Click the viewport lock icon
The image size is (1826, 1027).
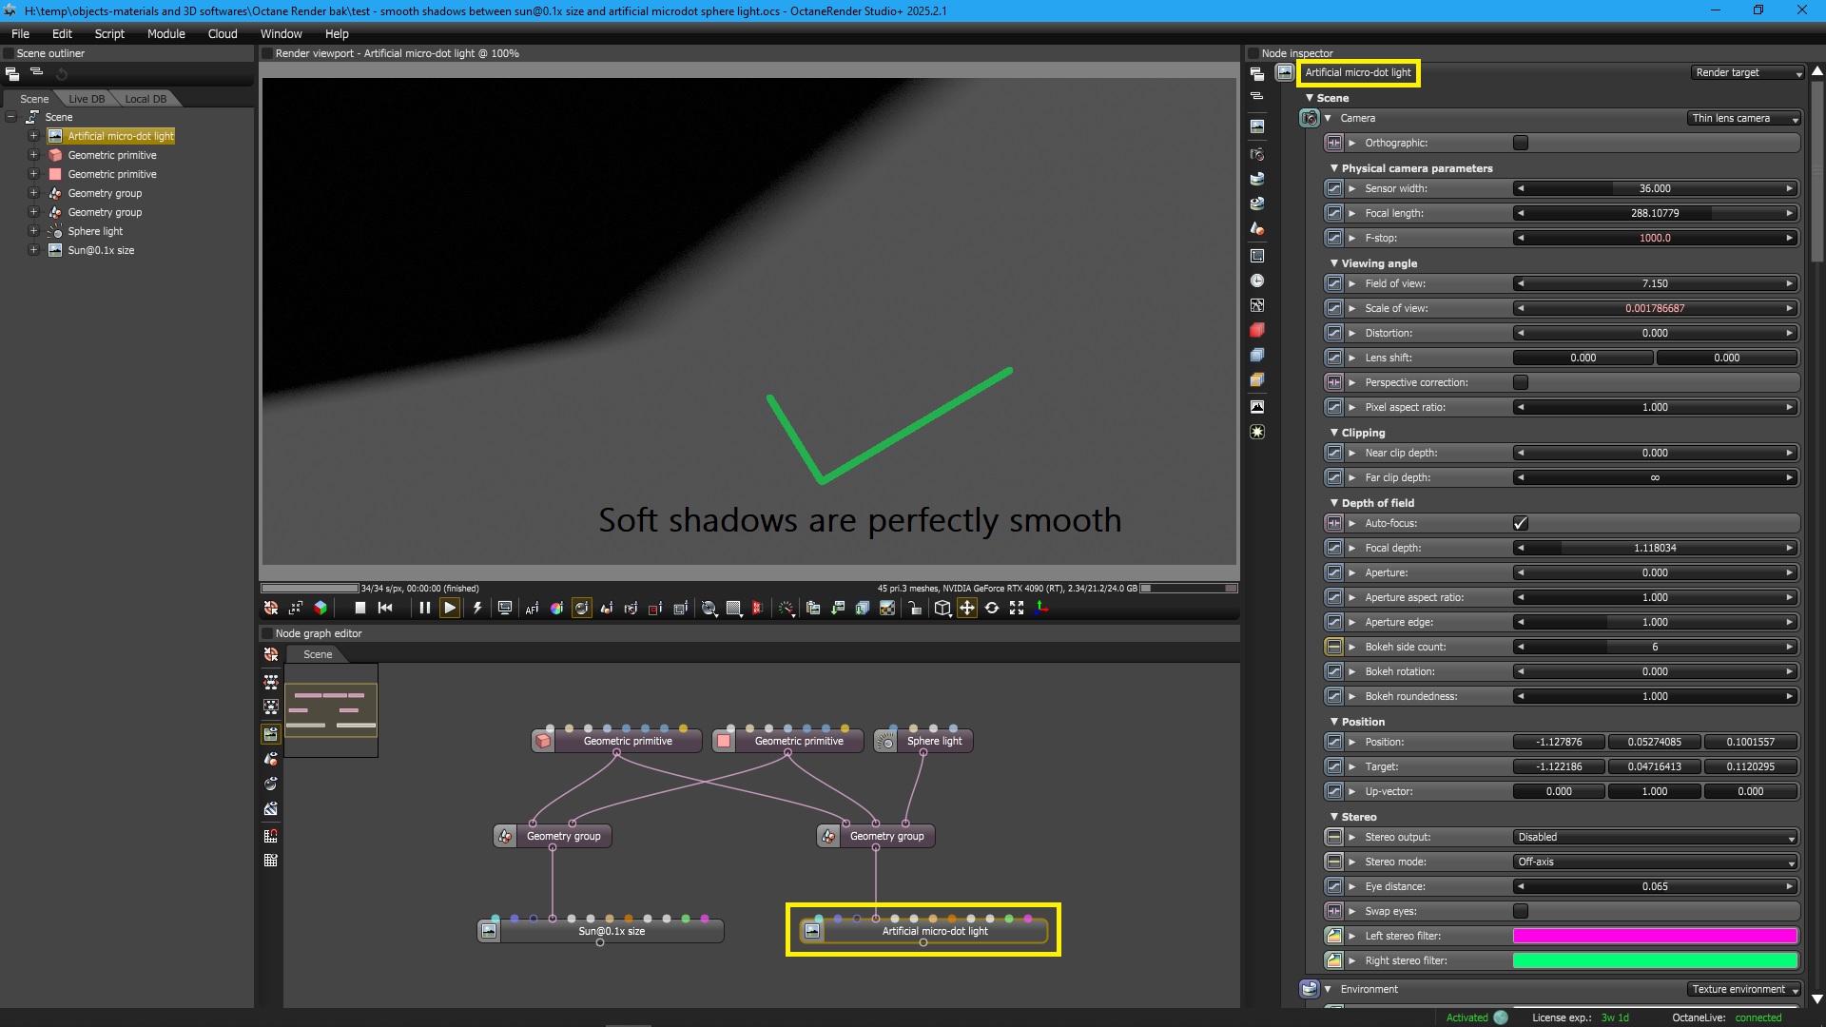click(915, 609)
